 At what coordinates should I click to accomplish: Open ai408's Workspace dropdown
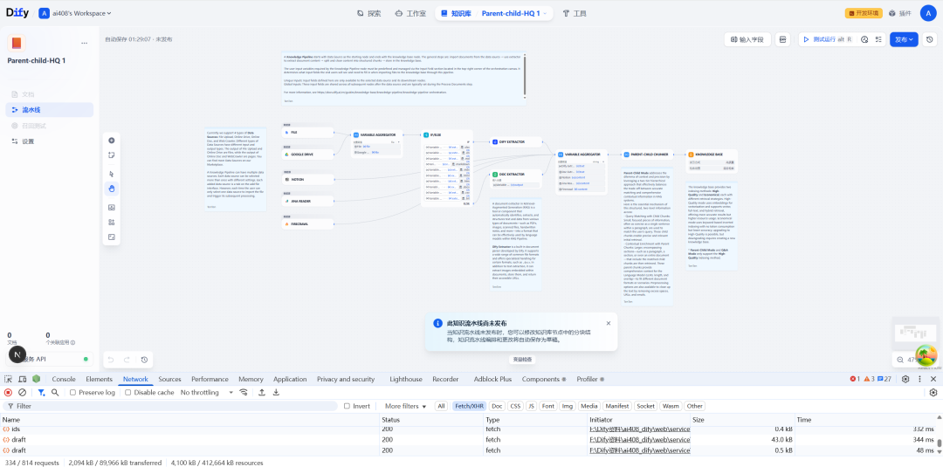(75, 13)
